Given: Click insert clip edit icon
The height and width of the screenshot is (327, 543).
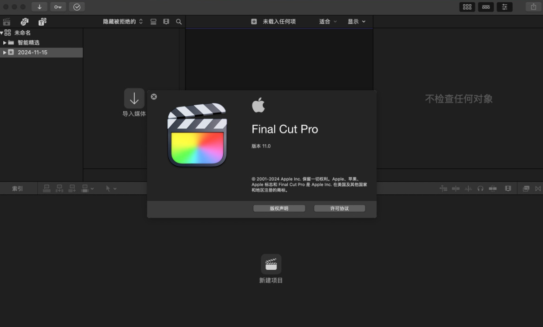Looking at the screenshot, I should [x=60, y=188].
